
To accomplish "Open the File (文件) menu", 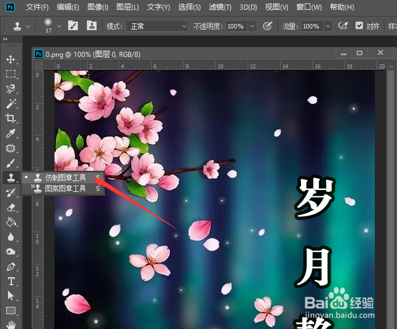I will [37, 7].
